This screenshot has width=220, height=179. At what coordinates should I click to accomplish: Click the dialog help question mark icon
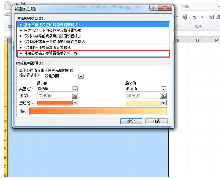[x=154, y=8]
